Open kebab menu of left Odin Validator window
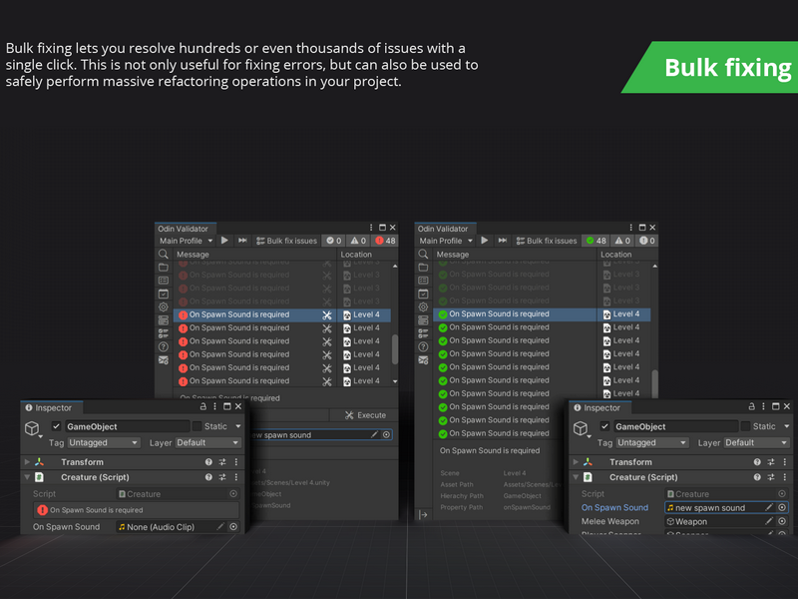 371,228
